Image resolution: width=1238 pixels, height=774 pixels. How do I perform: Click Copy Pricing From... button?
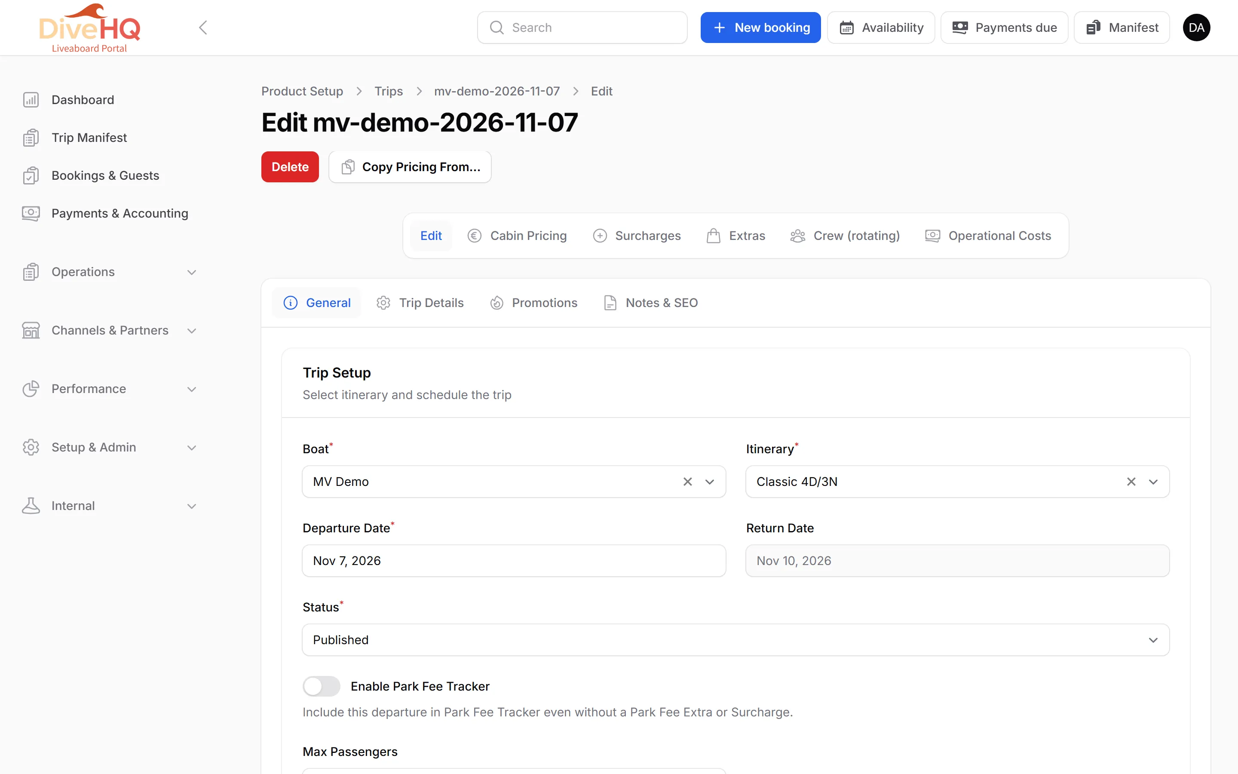(410, 167)
